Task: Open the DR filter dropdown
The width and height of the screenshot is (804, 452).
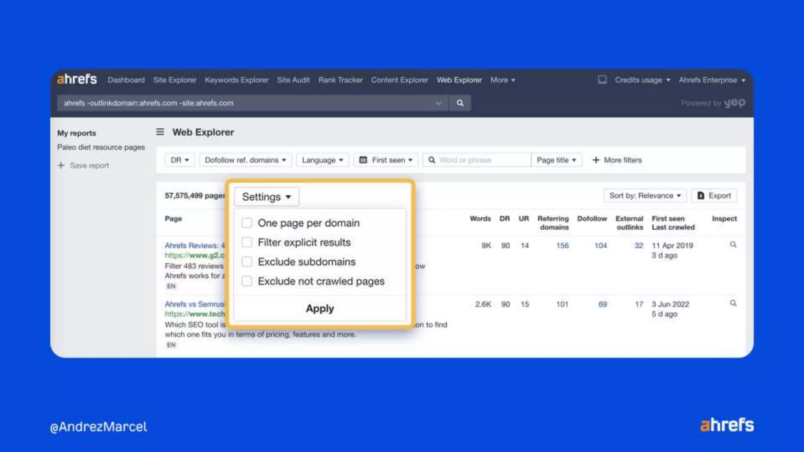Action: pyautogui.click(x=180, y=160)
